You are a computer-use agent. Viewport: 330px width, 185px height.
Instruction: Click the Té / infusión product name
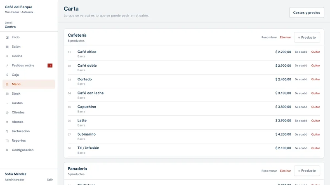88,148
